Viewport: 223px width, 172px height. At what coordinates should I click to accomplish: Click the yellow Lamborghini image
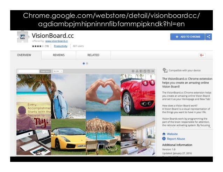tap(68, 137)
